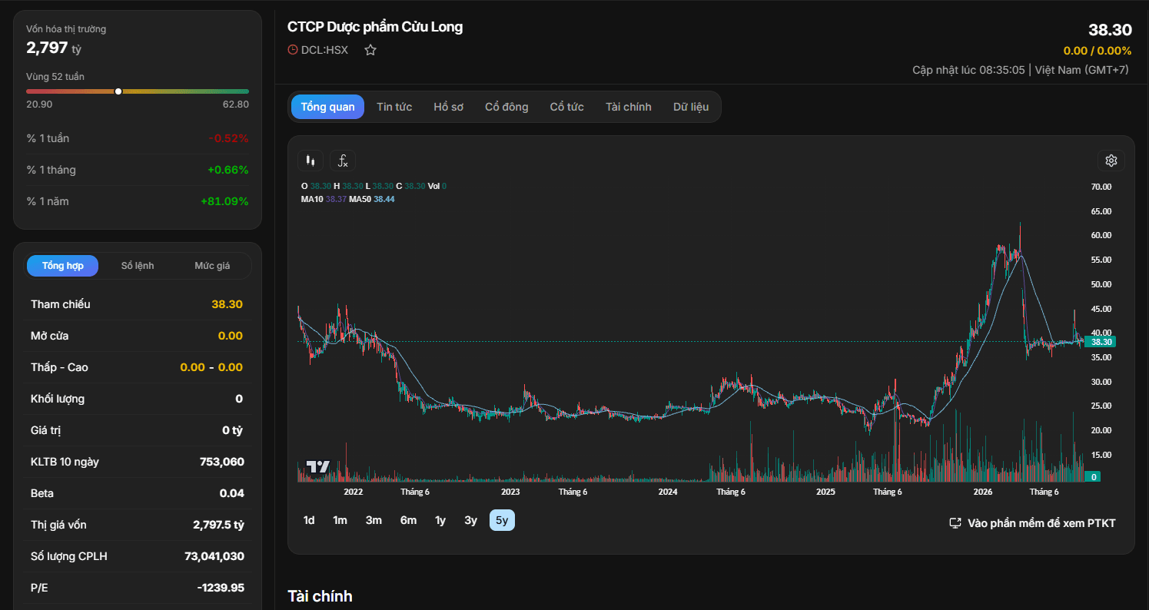Screen dimensions: 1149x610
Task: Click the % 1 tuần value -0.52%
Action: (x=228, y=138)
